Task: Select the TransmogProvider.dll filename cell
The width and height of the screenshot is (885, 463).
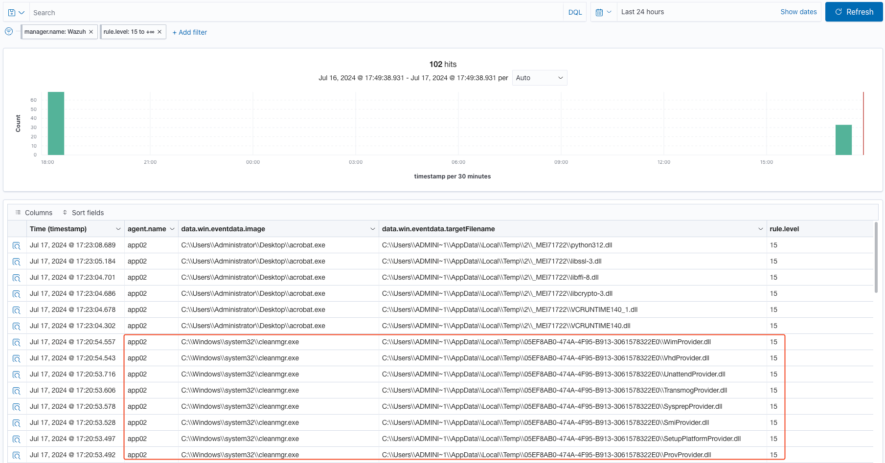Action: point(573,390)
